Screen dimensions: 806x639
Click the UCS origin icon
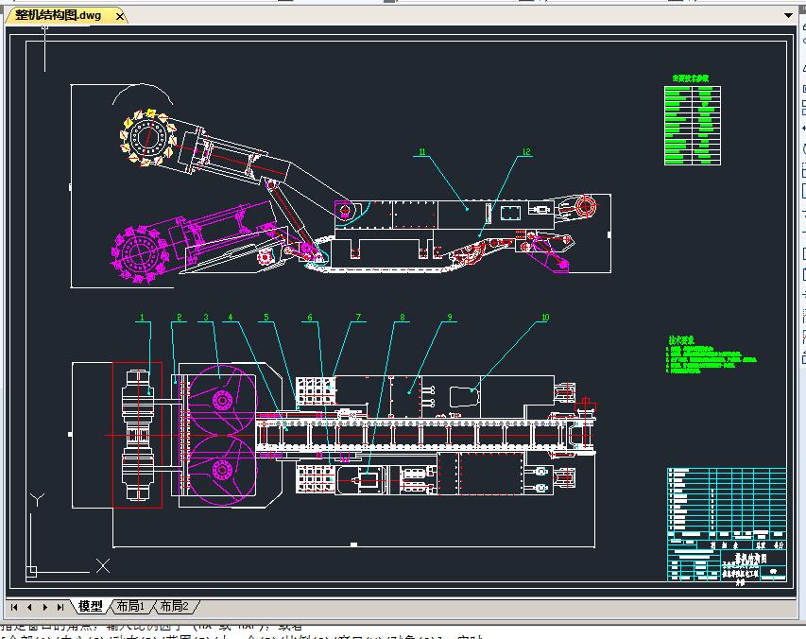[x=31, y=571]
